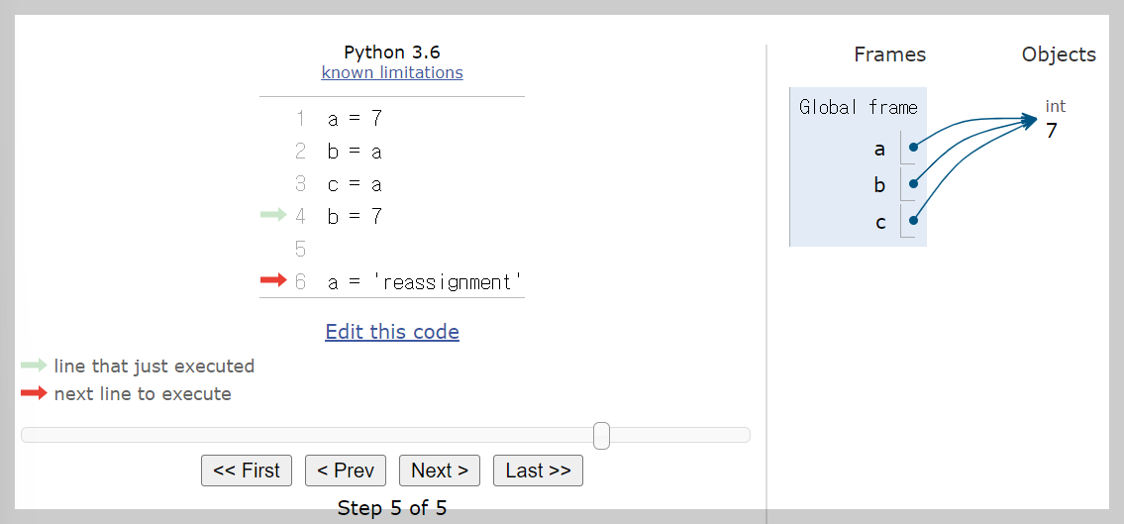Jump to first step with << First
The image size is (1124, 524).
pos(247,471)
